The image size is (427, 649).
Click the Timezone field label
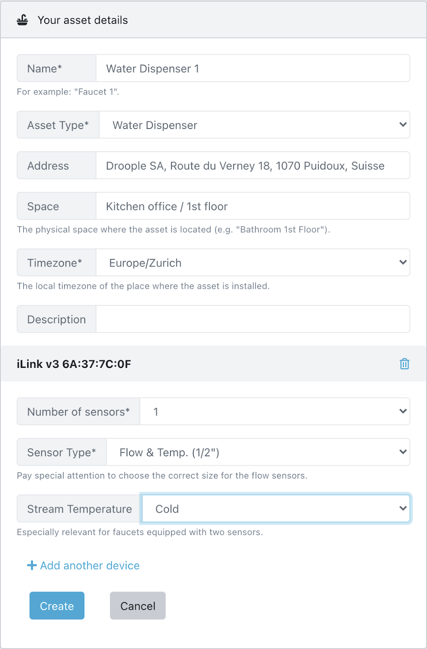55,263
